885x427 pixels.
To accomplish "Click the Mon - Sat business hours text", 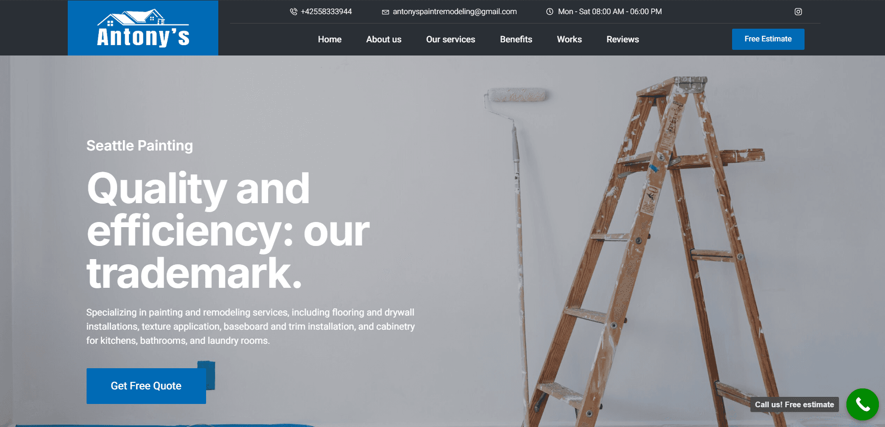I will 610,12.
